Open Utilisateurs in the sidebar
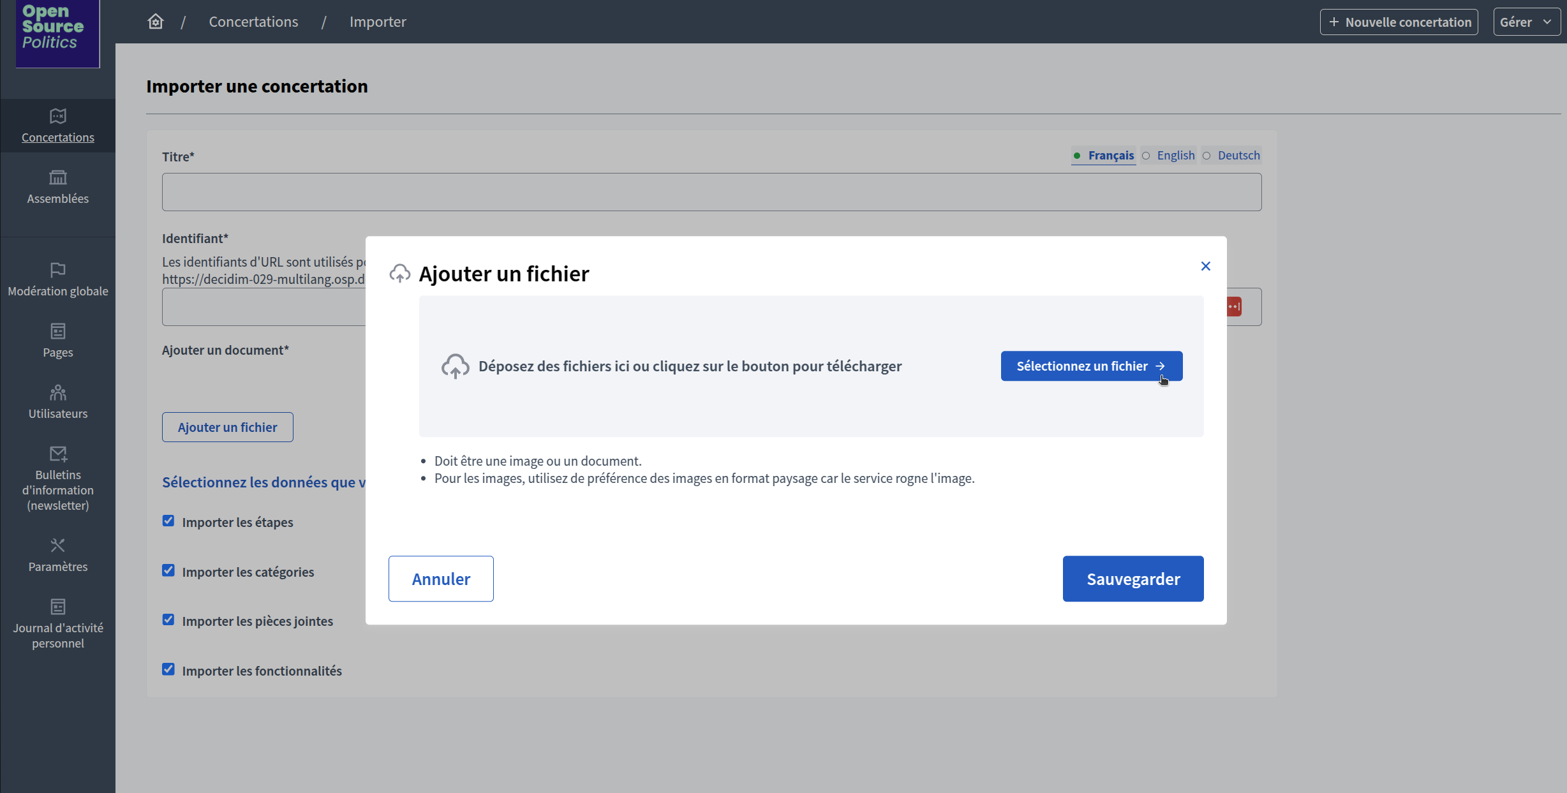Image resolution: width=1567 pixels, height=793 pixels. pyautogui.click(x=57, y=402)
